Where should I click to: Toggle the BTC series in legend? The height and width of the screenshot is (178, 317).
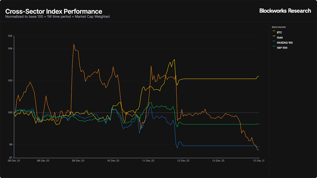279,32
